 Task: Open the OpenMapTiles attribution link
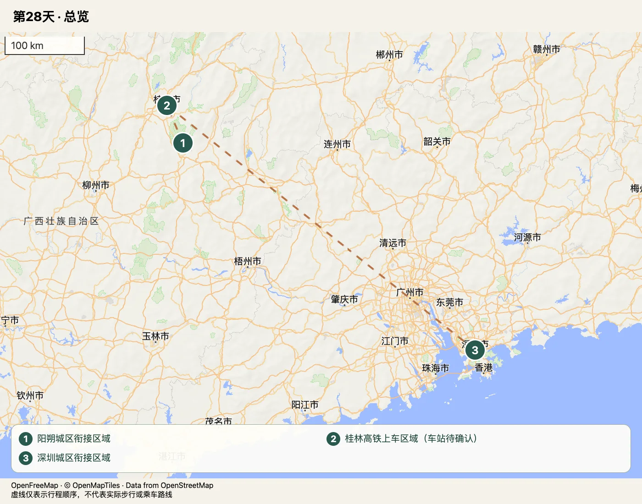coord(96,485)
